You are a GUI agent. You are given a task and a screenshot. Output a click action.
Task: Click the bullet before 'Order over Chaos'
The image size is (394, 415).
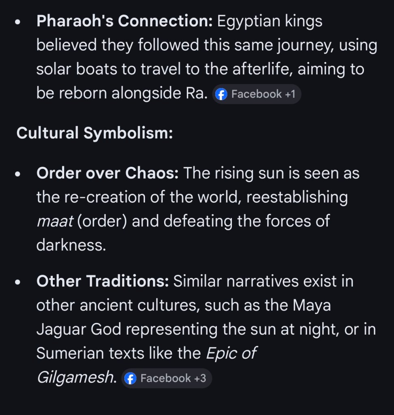(x=17, y=174)
